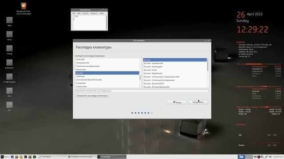Select Русская - Коми variant

[x=175, y=70]
